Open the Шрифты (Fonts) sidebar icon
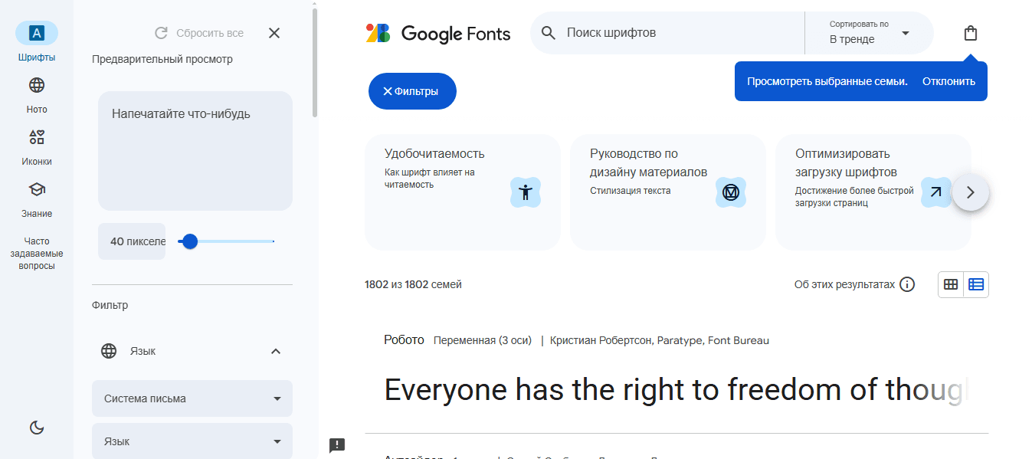The width and height of the screenshot is (1032, 459). pyautogui.click(x=37, y=33)
